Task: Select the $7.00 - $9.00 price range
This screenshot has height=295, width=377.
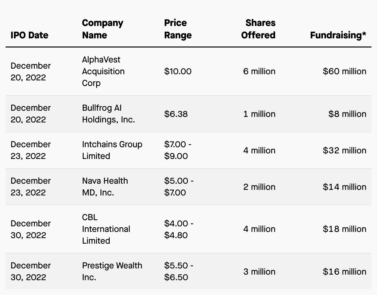Action: pos(177,150)
